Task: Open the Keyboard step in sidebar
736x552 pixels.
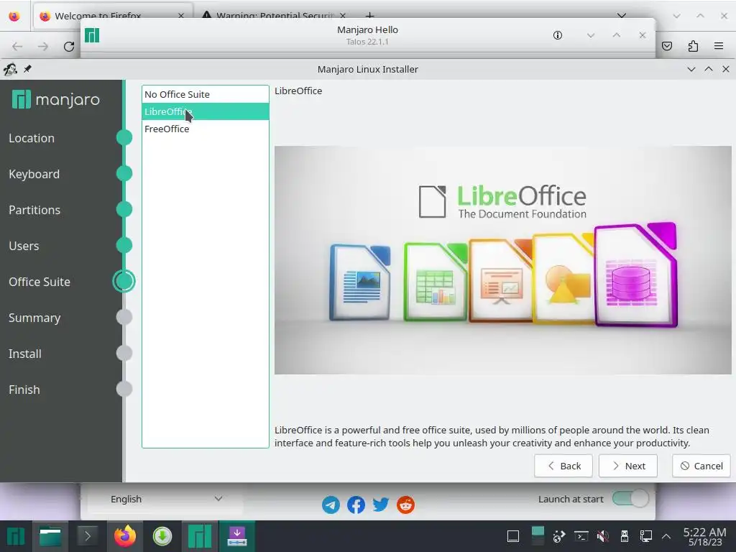Action: 34,174
